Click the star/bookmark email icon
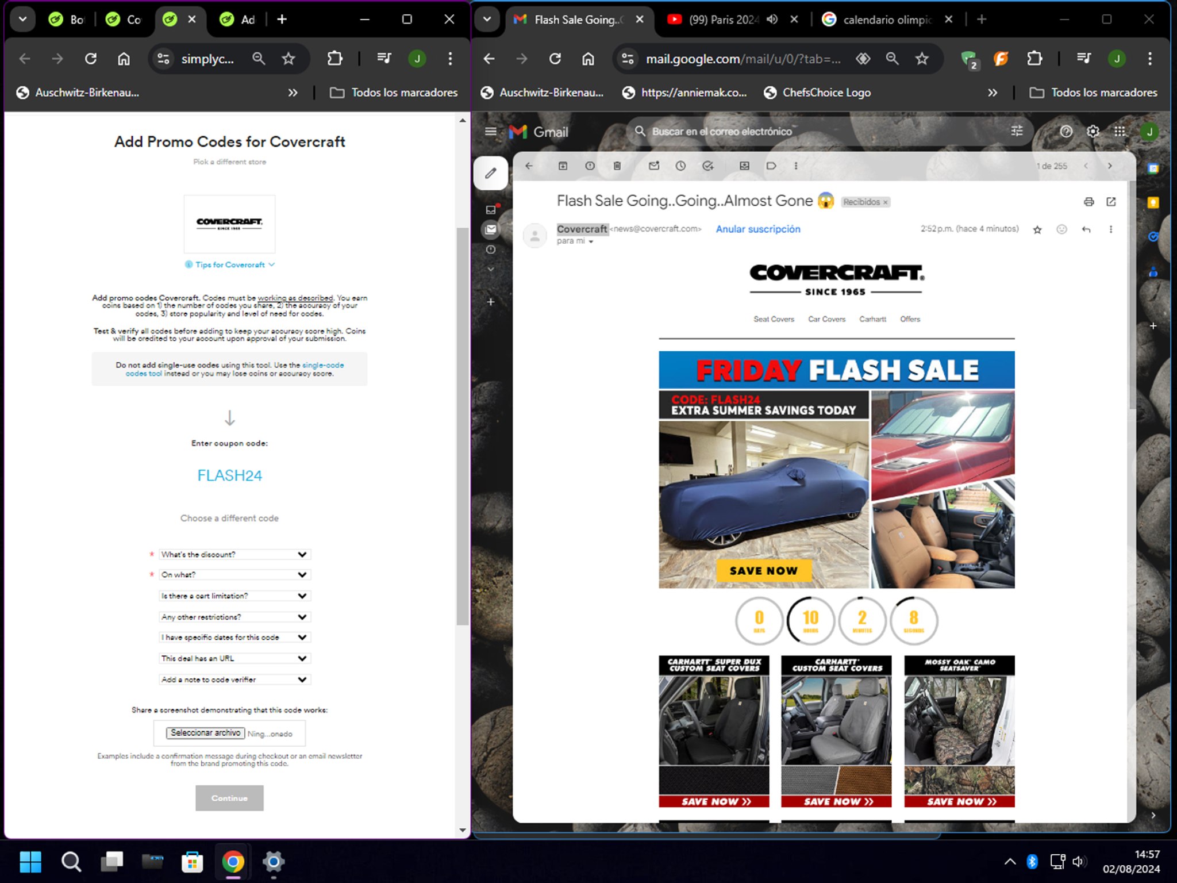The image size is (1177, 883). click(1037, 229)
